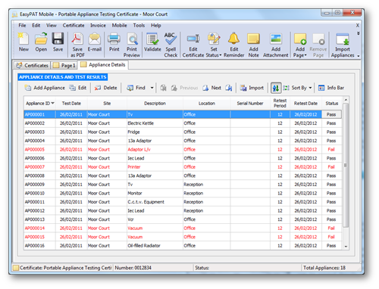Select appliance AP000007 Printer
The image size is (379, 289).
[183, 167]
